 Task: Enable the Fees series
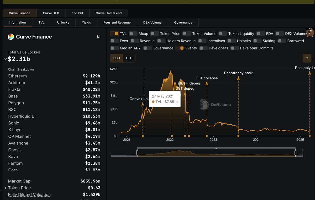click(x=114, y=41)
